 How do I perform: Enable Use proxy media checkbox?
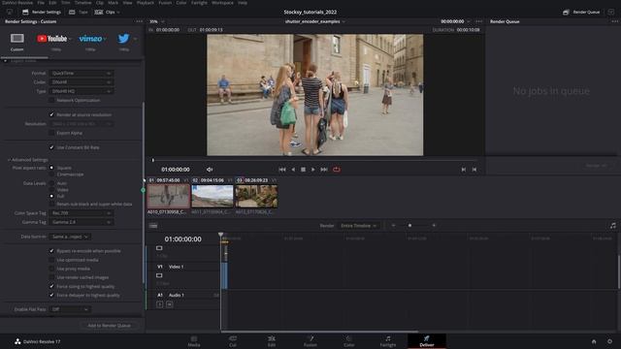(51, 269)
